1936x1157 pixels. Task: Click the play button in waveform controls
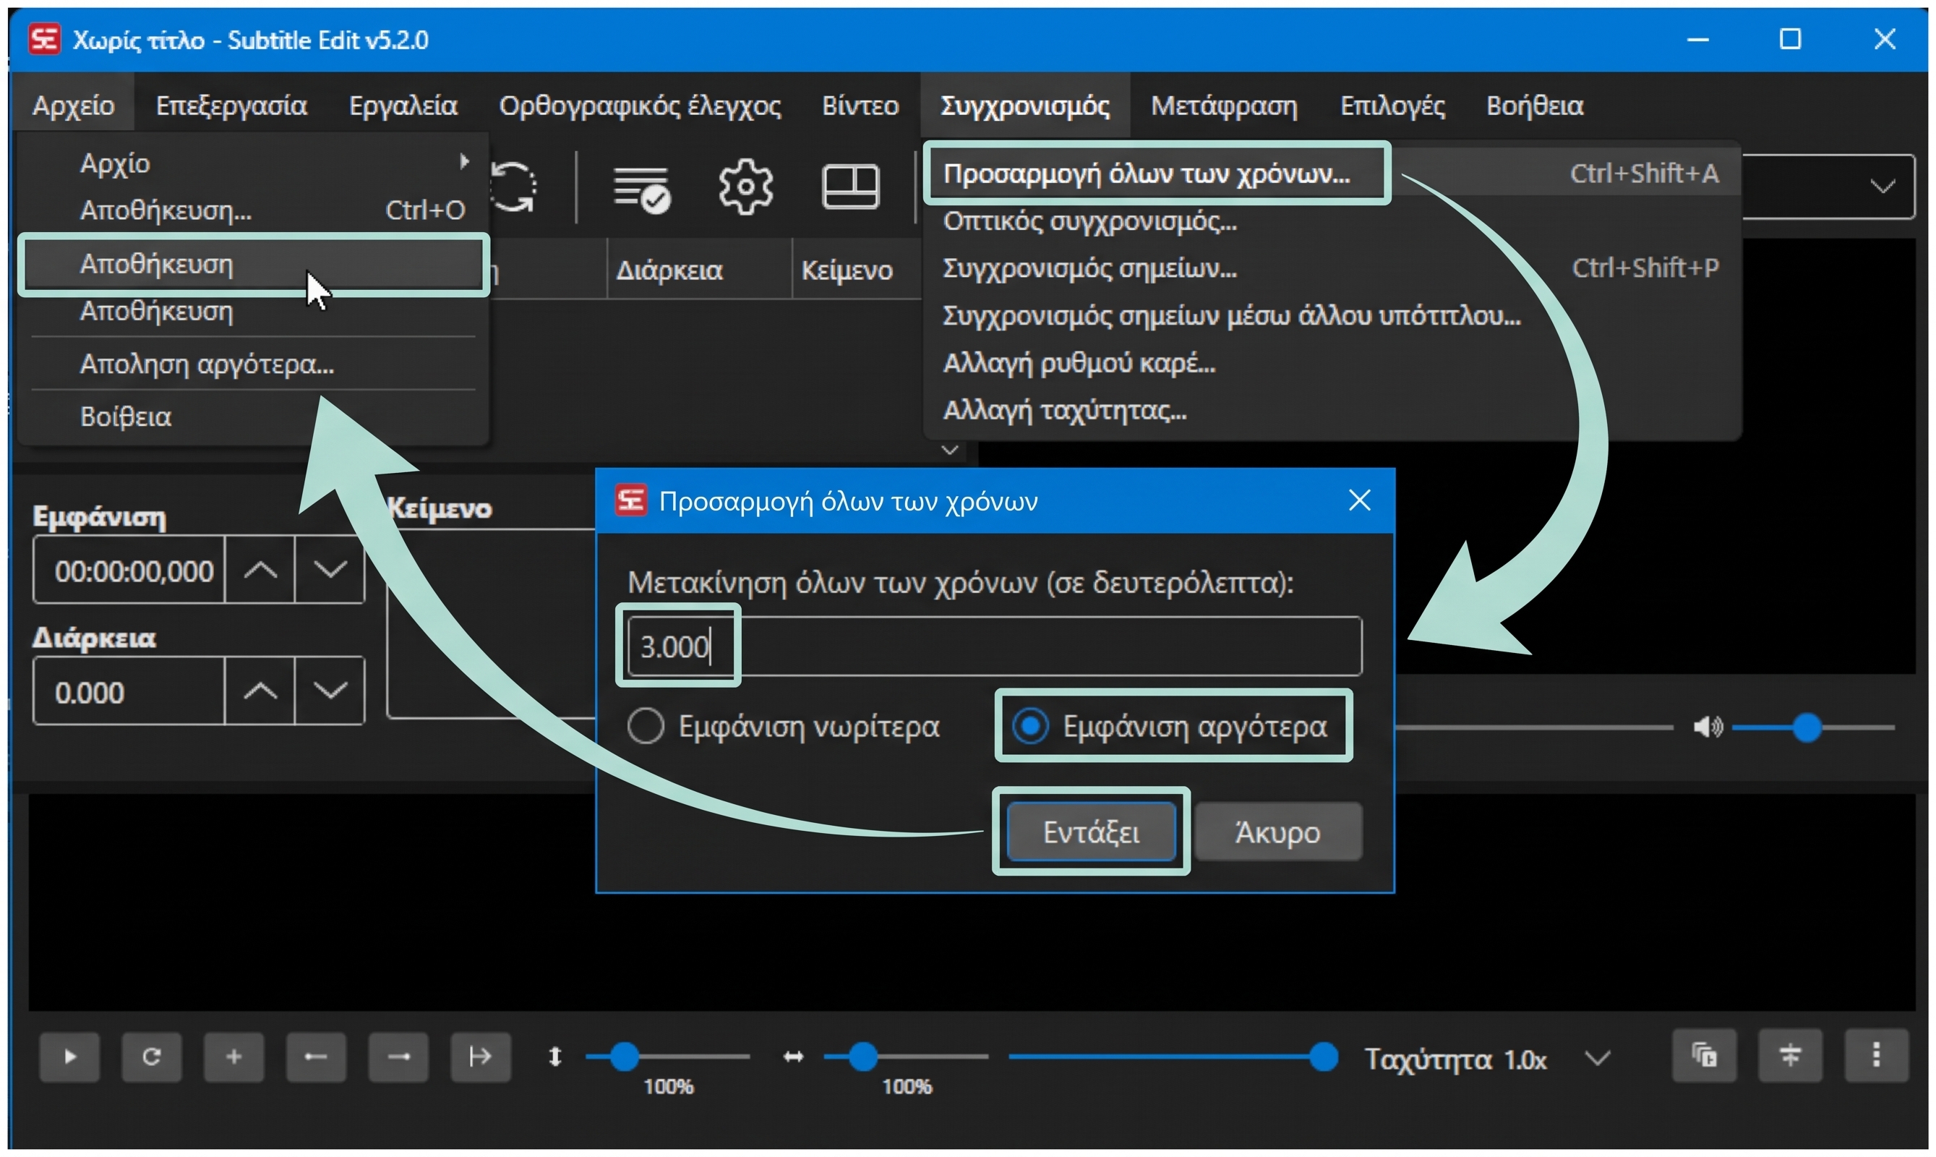coord(69,1057)
